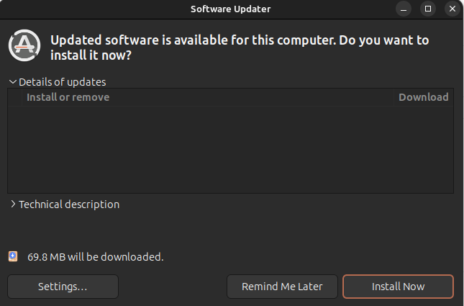
Task: Maximize the Software Updater window
Action: coord(428,9)
